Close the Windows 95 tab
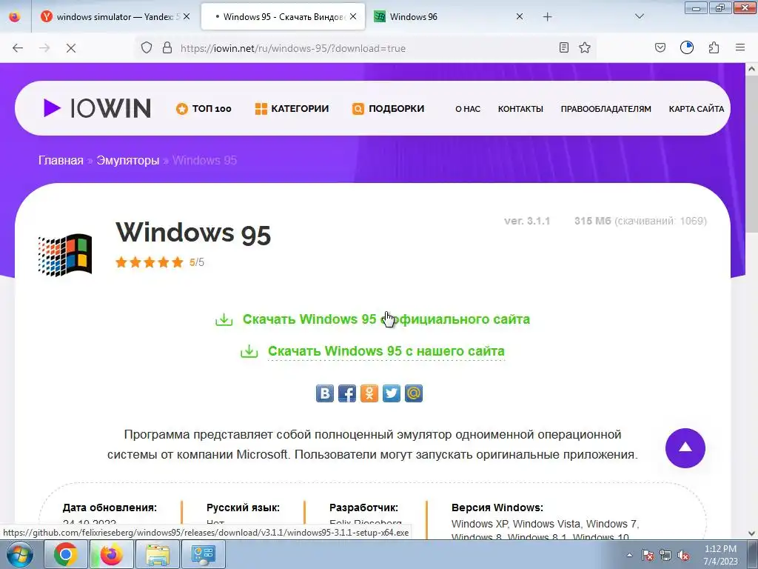Image resolution: width=758 pixels, height=569 pixels. 353,16
